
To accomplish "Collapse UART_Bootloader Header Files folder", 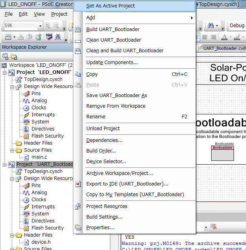I will [12, 235].
